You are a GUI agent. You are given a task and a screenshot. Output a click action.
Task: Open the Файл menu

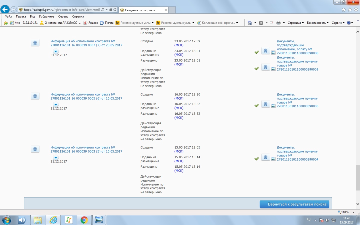pyautogui.click(x=8, y=16)
